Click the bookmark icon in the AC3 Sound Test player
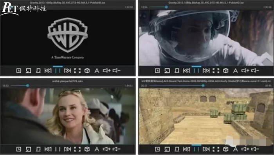Screen dimensions: 274x155 click(177, 149)
